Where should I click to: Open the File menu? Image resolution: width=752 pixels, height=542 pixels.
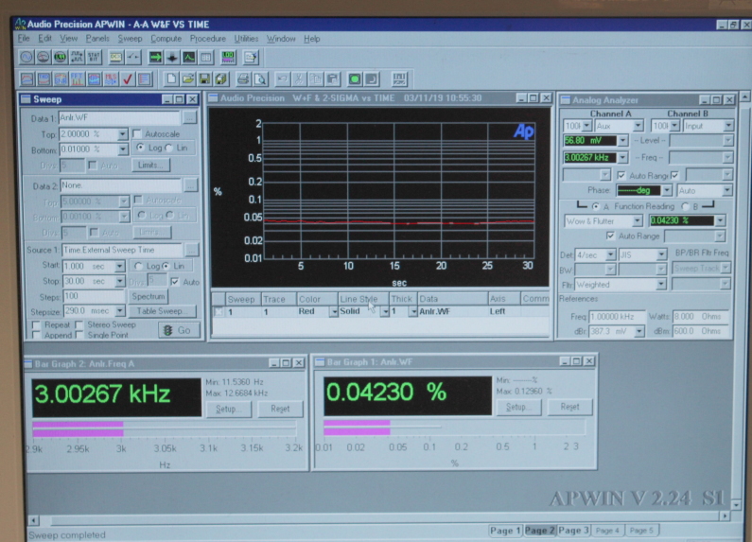click(24, 39)
